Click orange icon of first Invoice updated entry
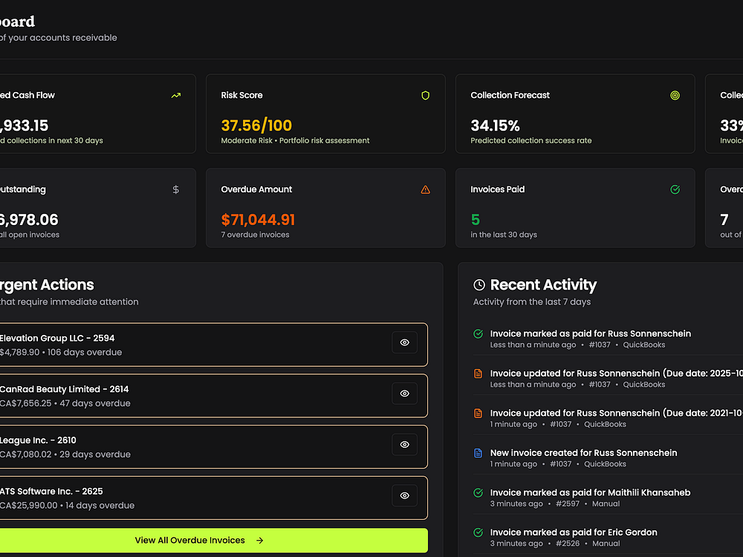The width and height of the screenshot is (743, 557). pos(478,374)
